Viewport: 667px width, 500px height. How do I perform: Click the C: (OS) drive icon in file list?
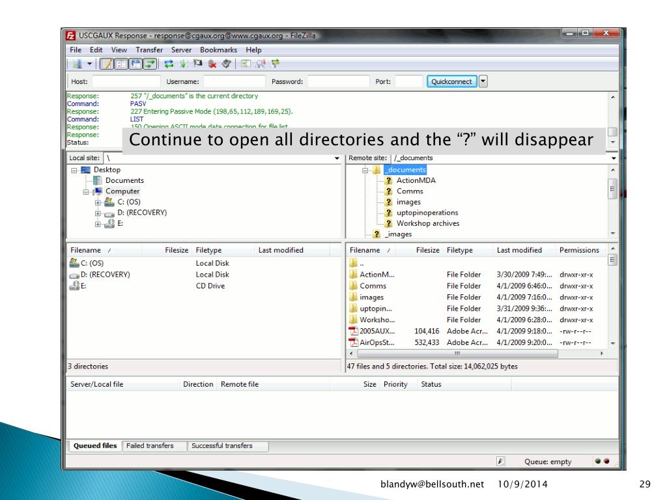(74, 263)
